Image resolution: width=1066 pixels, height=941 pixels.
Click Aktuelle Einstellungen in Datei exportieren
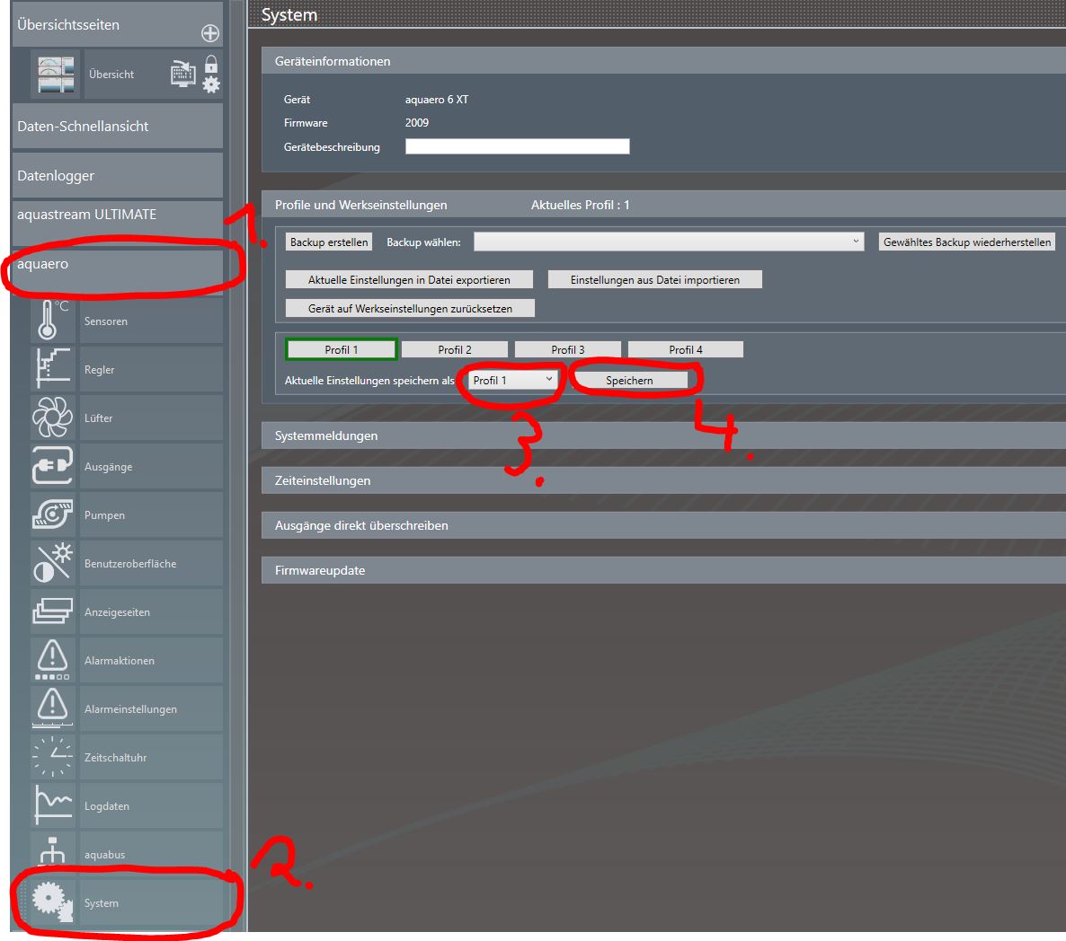coord(409,280)
